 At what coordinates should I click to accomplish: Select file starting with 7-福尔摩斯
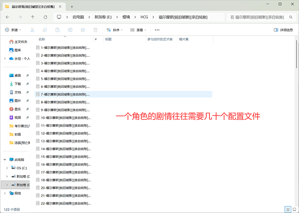point(123,94)
